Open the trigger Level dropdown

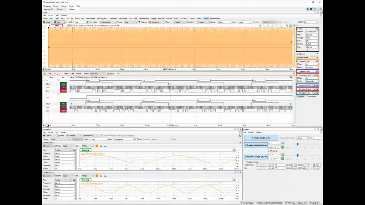[224, 22]
